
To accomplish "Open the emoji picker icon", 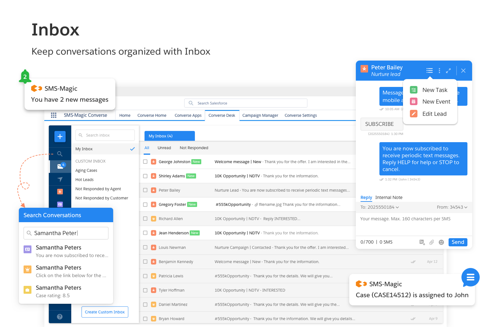I will (x=441, y=242).
